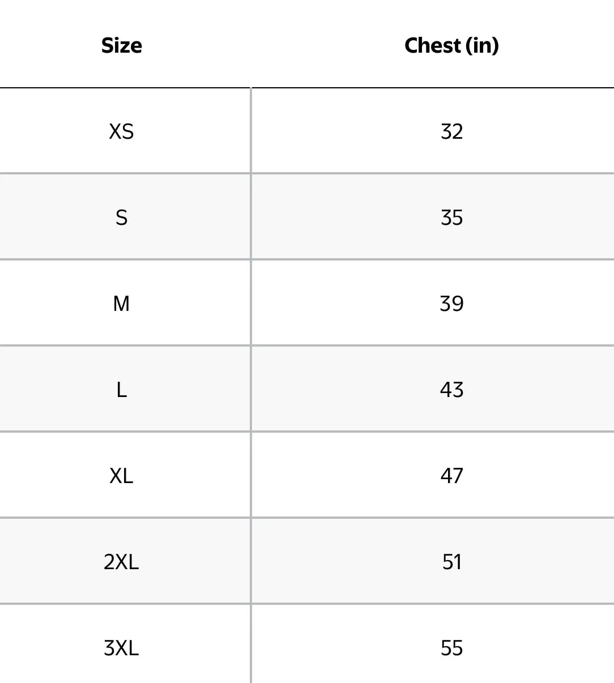The image size is (614, 683).
Task: Click the chest value 32
Action: [451, 131]
